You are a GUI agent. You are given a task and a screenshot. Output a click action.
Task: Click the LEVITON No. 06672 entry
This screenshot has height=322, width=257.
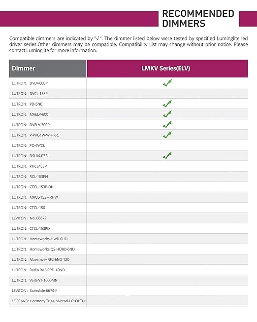pyautogui.click(x=29, y=218)
